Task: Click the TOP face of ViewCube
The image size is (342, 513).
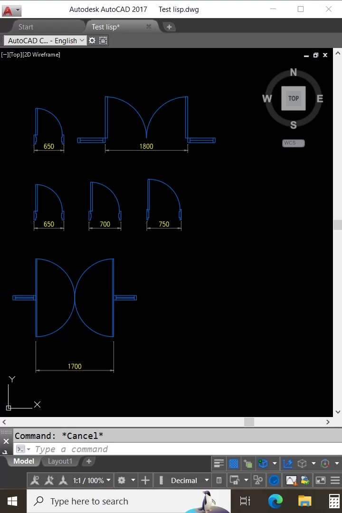Action: tap(294, 98)
